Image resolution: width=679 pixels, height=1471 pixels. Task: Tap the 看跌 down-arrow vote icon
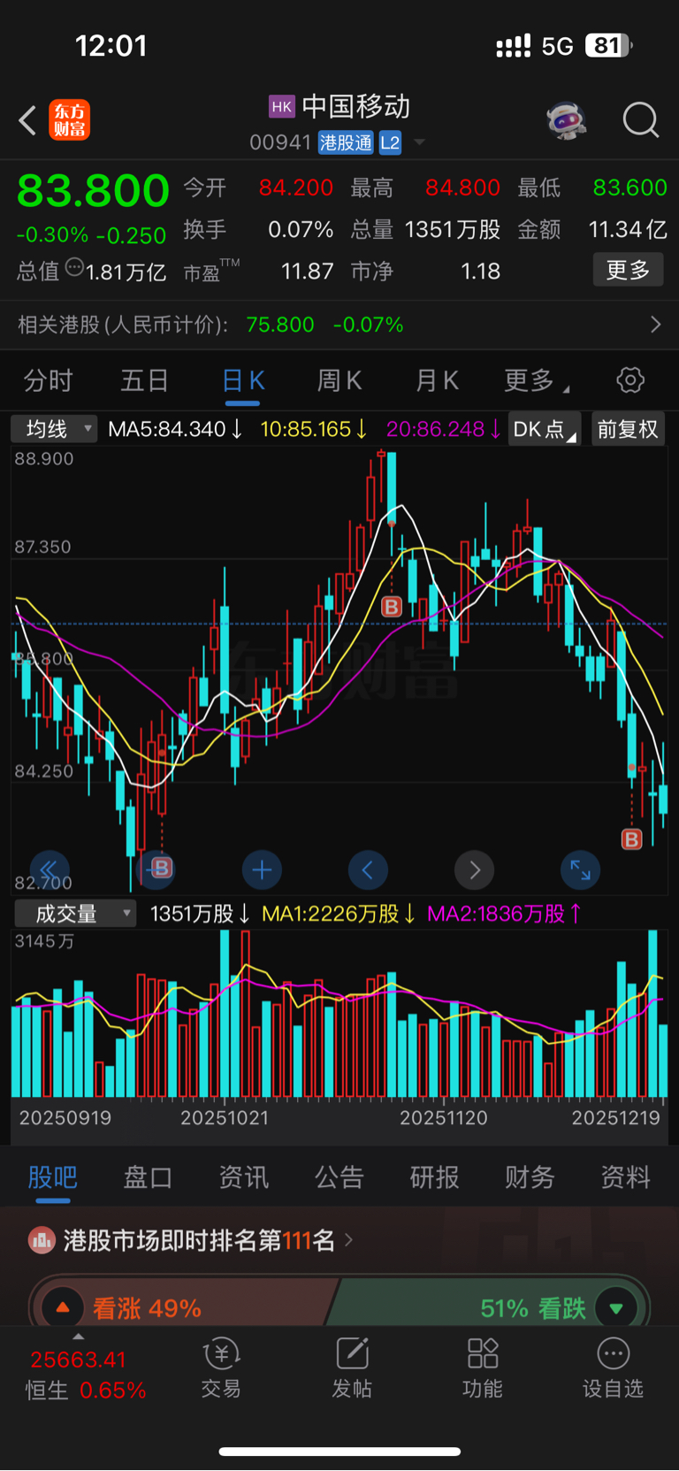616,1307
